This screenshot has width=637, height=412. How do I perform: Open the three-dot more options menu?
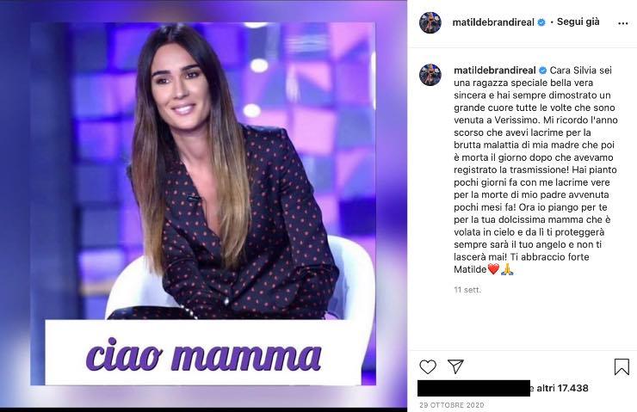click(x=622, y=23)
